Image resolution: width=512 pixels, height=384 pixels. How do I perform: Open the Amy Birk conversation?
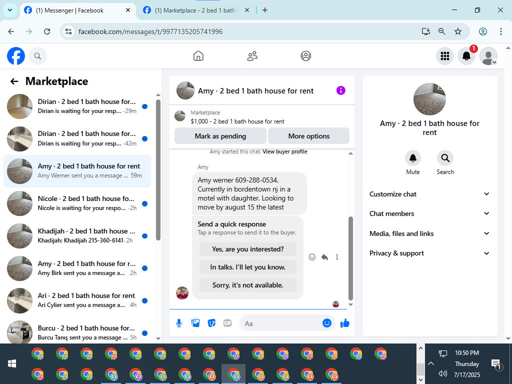point(77,268)
